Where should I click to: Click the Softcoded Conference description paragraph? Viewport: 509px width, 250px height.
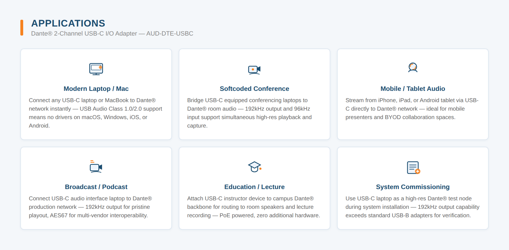(x=250, y=113)
